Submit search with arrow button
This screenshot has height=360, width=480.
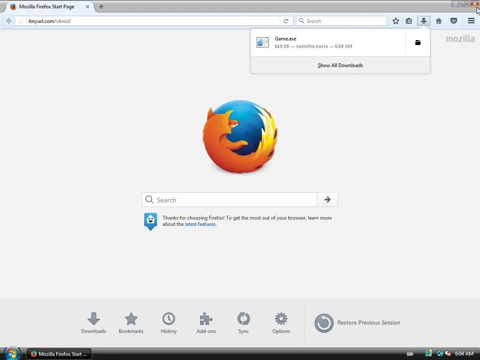click(x=327, y=200)
